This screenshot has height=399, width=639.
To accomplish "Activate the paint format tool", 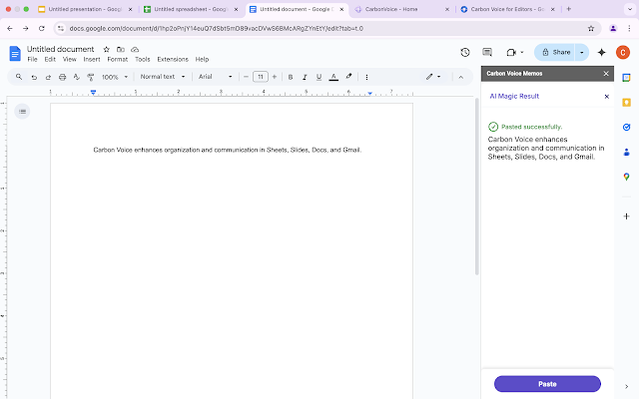I will pos(91,77).
